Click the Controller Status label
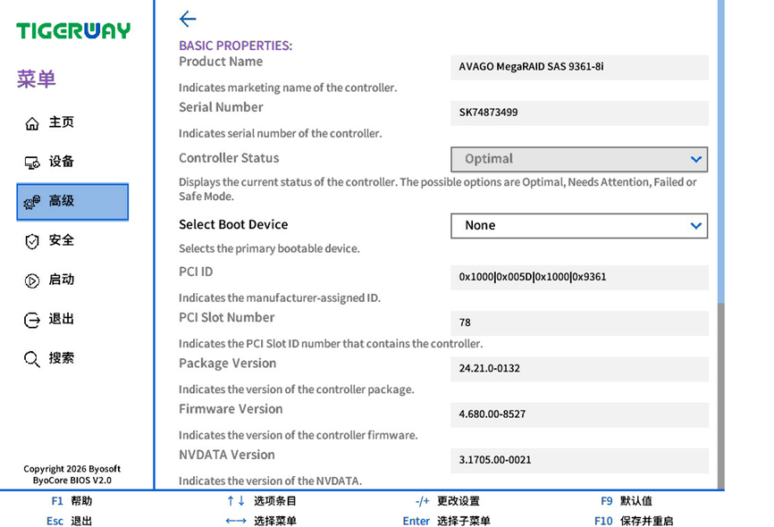This screenshot has width=774, height=527. (x=229, y=158)
